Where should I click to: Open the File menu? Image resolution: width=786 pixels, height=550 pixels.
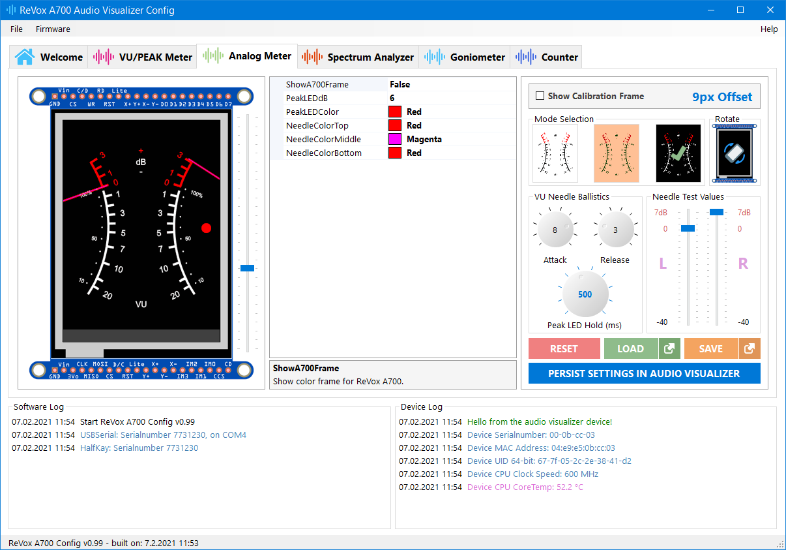click(16, 29)
